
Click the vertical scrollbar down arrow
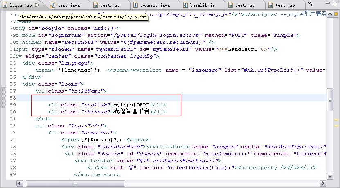tap(330, 176)
